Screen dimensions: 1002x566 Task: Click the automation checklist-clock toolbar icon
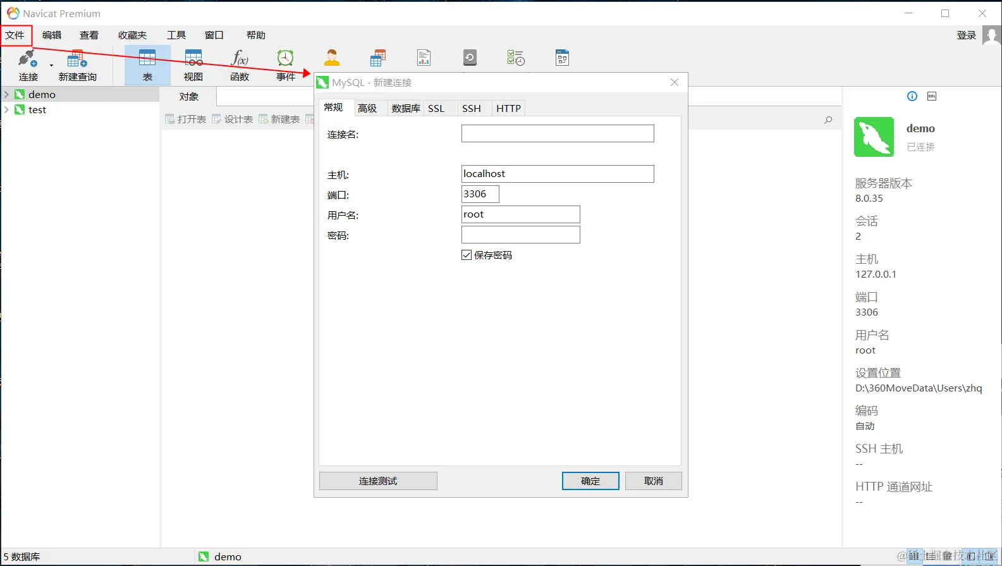pyautogui.click(x=516, y=58)
